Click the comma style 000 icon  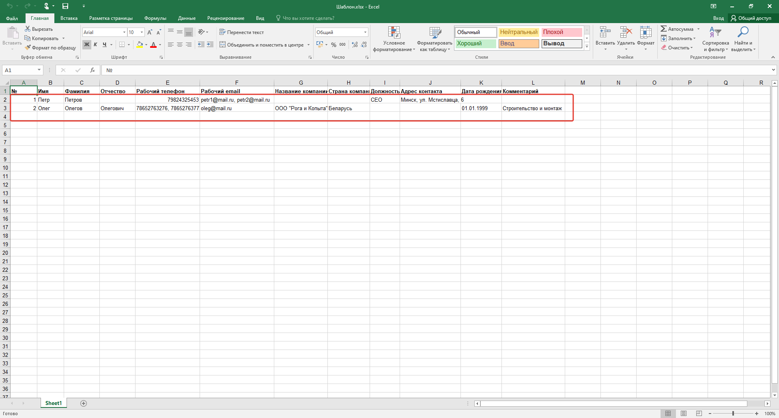(x=342, y=45)
